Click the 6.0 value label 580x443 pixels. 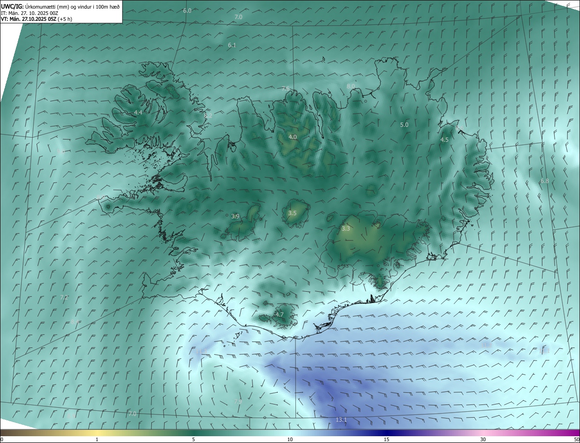coord(187,10)
